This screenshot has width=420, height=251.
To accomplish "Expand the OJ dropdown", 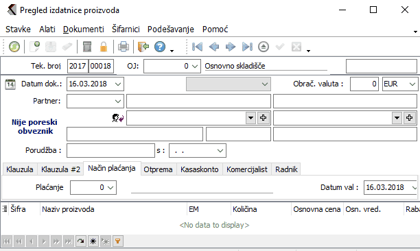I will (196, 66).
